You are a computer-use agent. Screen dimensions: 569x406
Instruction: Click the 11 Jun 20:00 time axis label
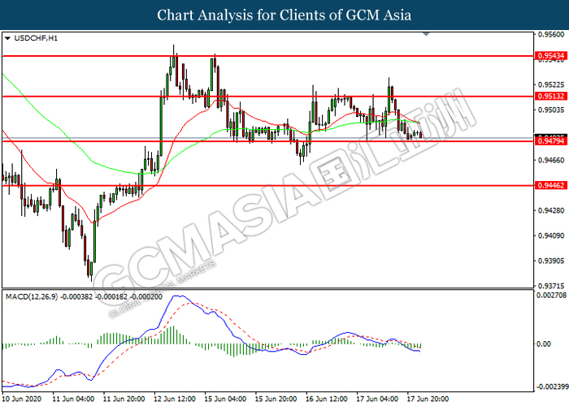(x=124, y=399)
